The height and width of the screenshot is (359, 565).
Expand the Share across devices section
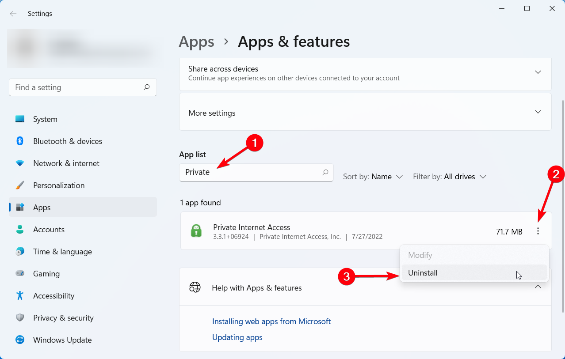click(538, 72)
